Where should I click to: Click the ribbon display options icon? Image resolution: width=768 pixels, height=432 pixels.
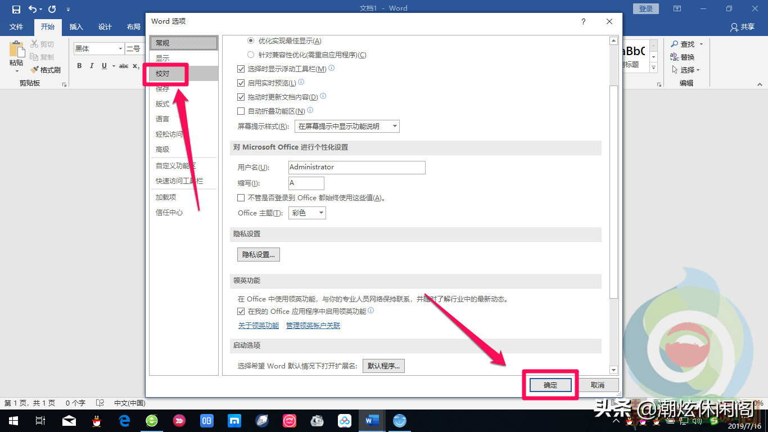tap(677, 8)
